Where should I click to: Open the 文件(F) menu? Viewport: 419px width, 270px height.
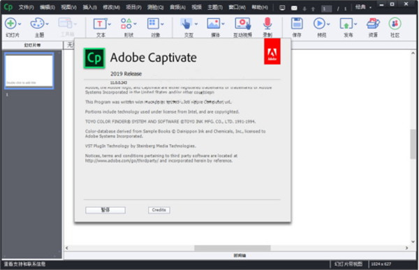pyautogui.click(x=27, y=7)
